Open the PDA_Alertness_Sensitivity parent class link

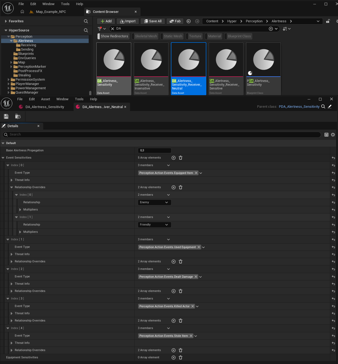(x=299, y=107)
